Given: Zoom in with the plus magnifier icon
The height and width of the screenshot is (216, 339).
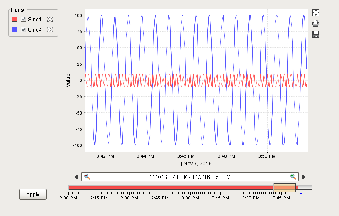Looking at the screenshot, I should [293, 177].
